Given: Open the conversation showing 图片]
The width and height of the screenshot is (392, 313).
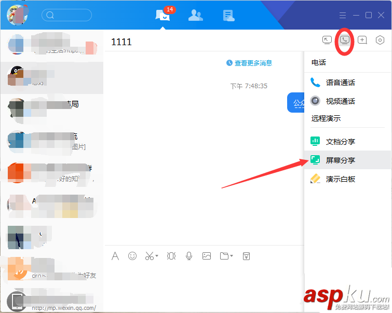Looking at the screenshot, I should click(52, 141).
